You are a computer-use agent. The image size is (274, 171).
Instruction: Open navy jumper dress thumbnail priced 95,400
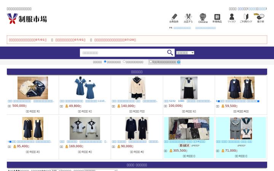(33, 128)
